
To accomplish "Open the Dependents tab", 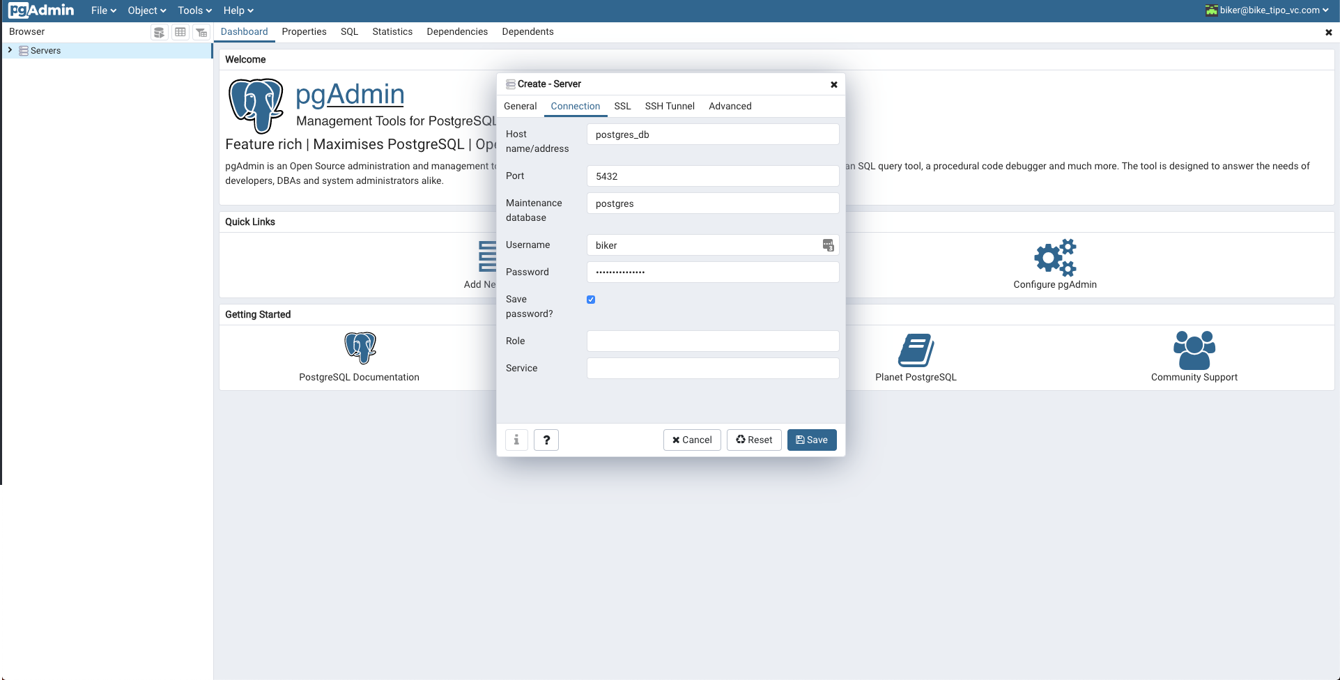I will coord(527,32).
